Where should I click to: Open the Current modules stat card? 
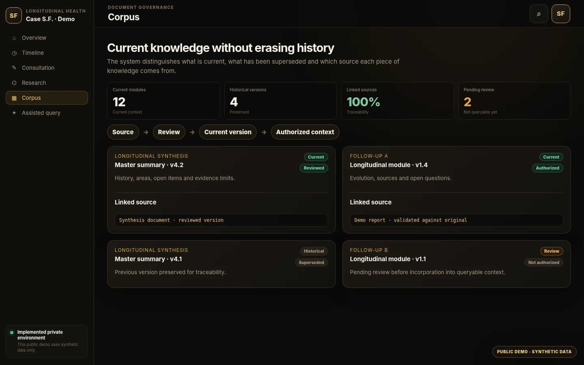coord(163,101)
